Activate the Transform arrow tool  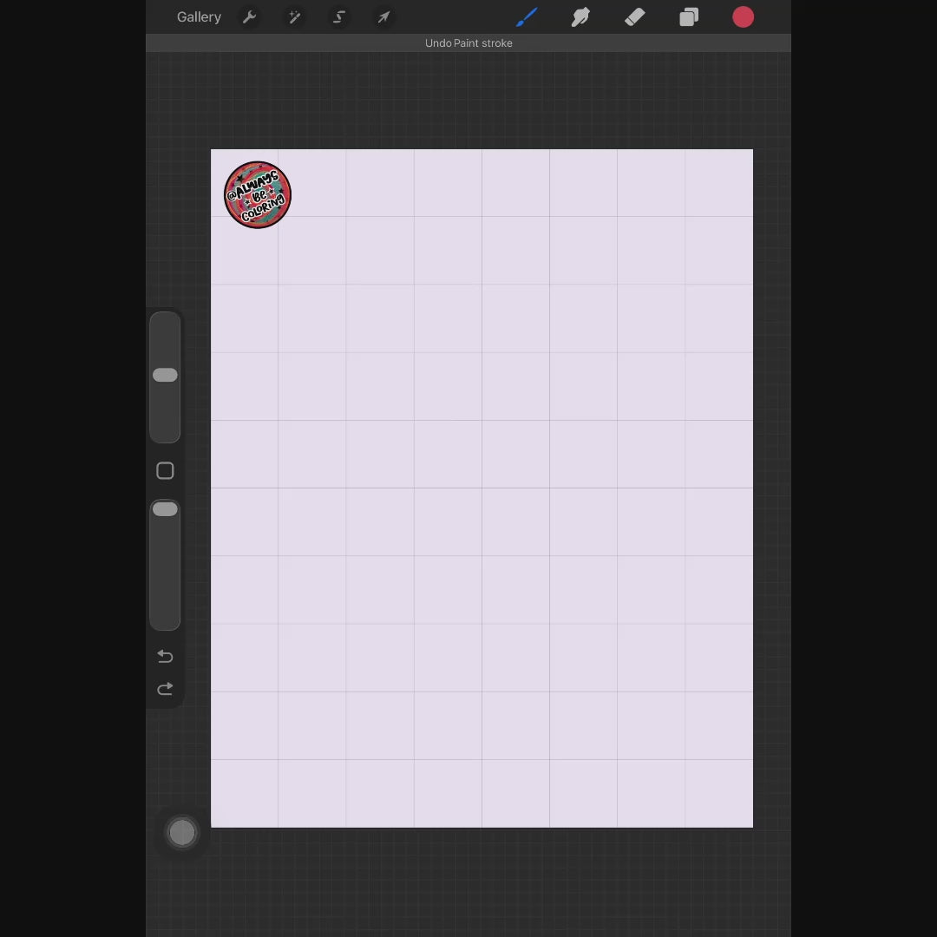(x=383, y=17)
